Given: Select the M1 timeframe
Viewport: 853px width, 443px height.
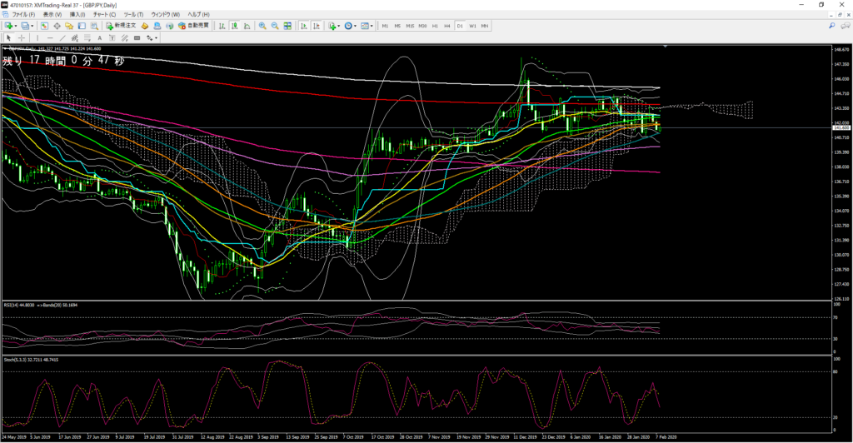Looking at the screenshot, I should coord(385,26).
